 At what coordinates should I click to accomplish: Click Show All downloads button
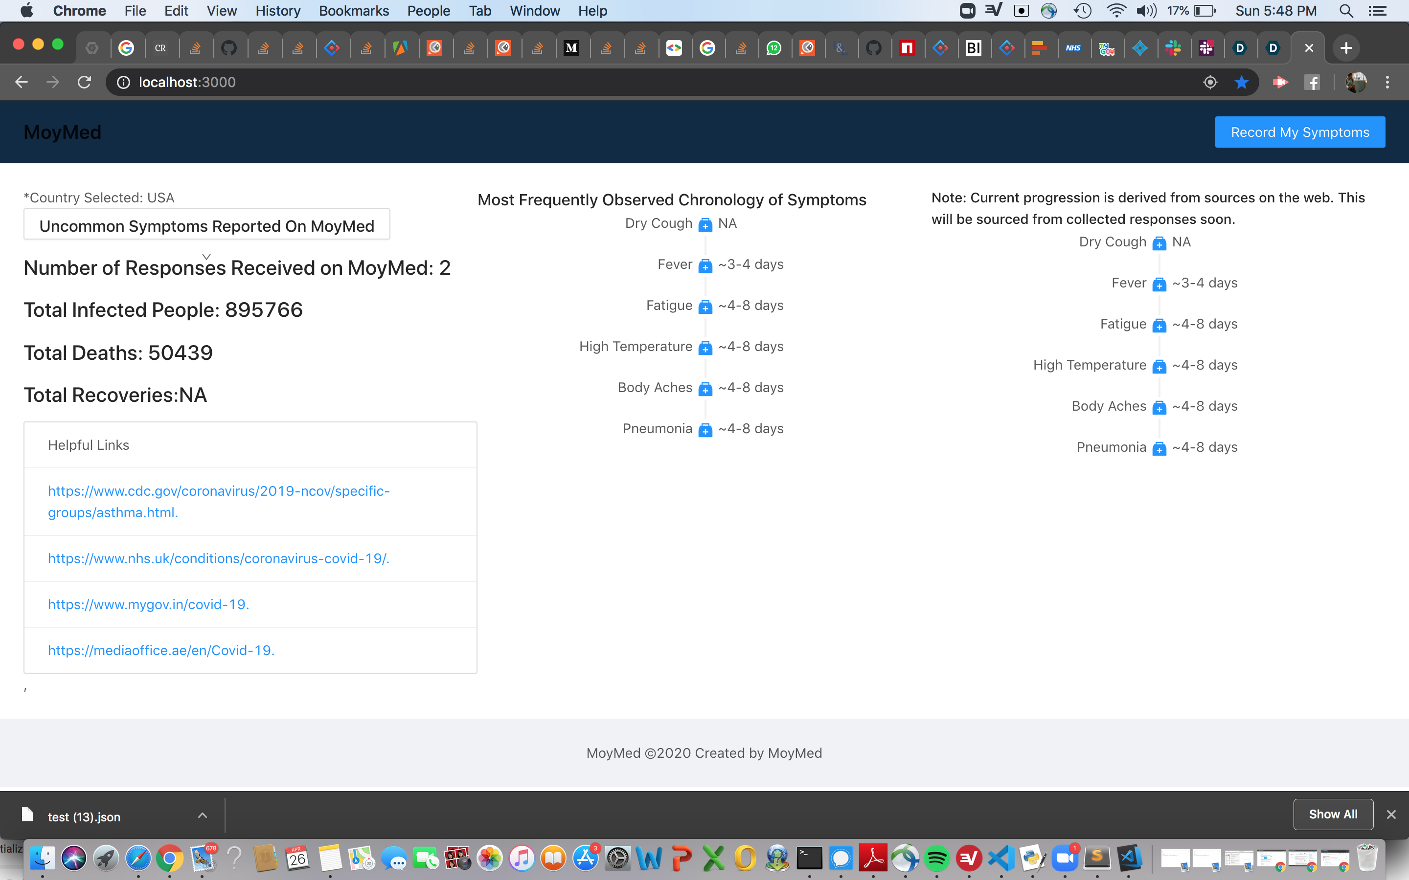click(x=1333, y=814)
